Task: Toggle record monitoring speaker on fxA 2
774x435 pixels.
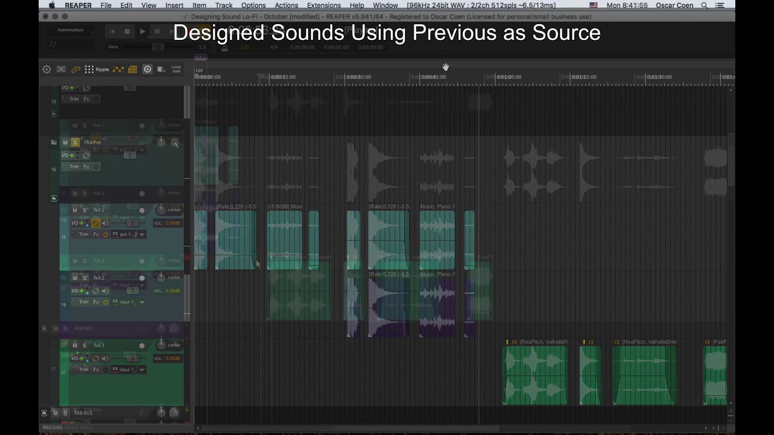Action: (106, 291)
